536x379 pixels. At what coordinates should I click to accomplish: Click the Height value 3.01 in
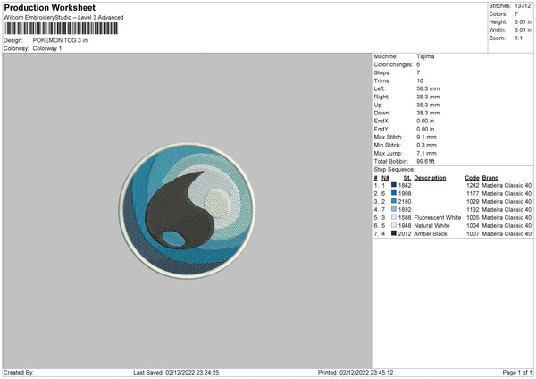click(x=523, y=21)
